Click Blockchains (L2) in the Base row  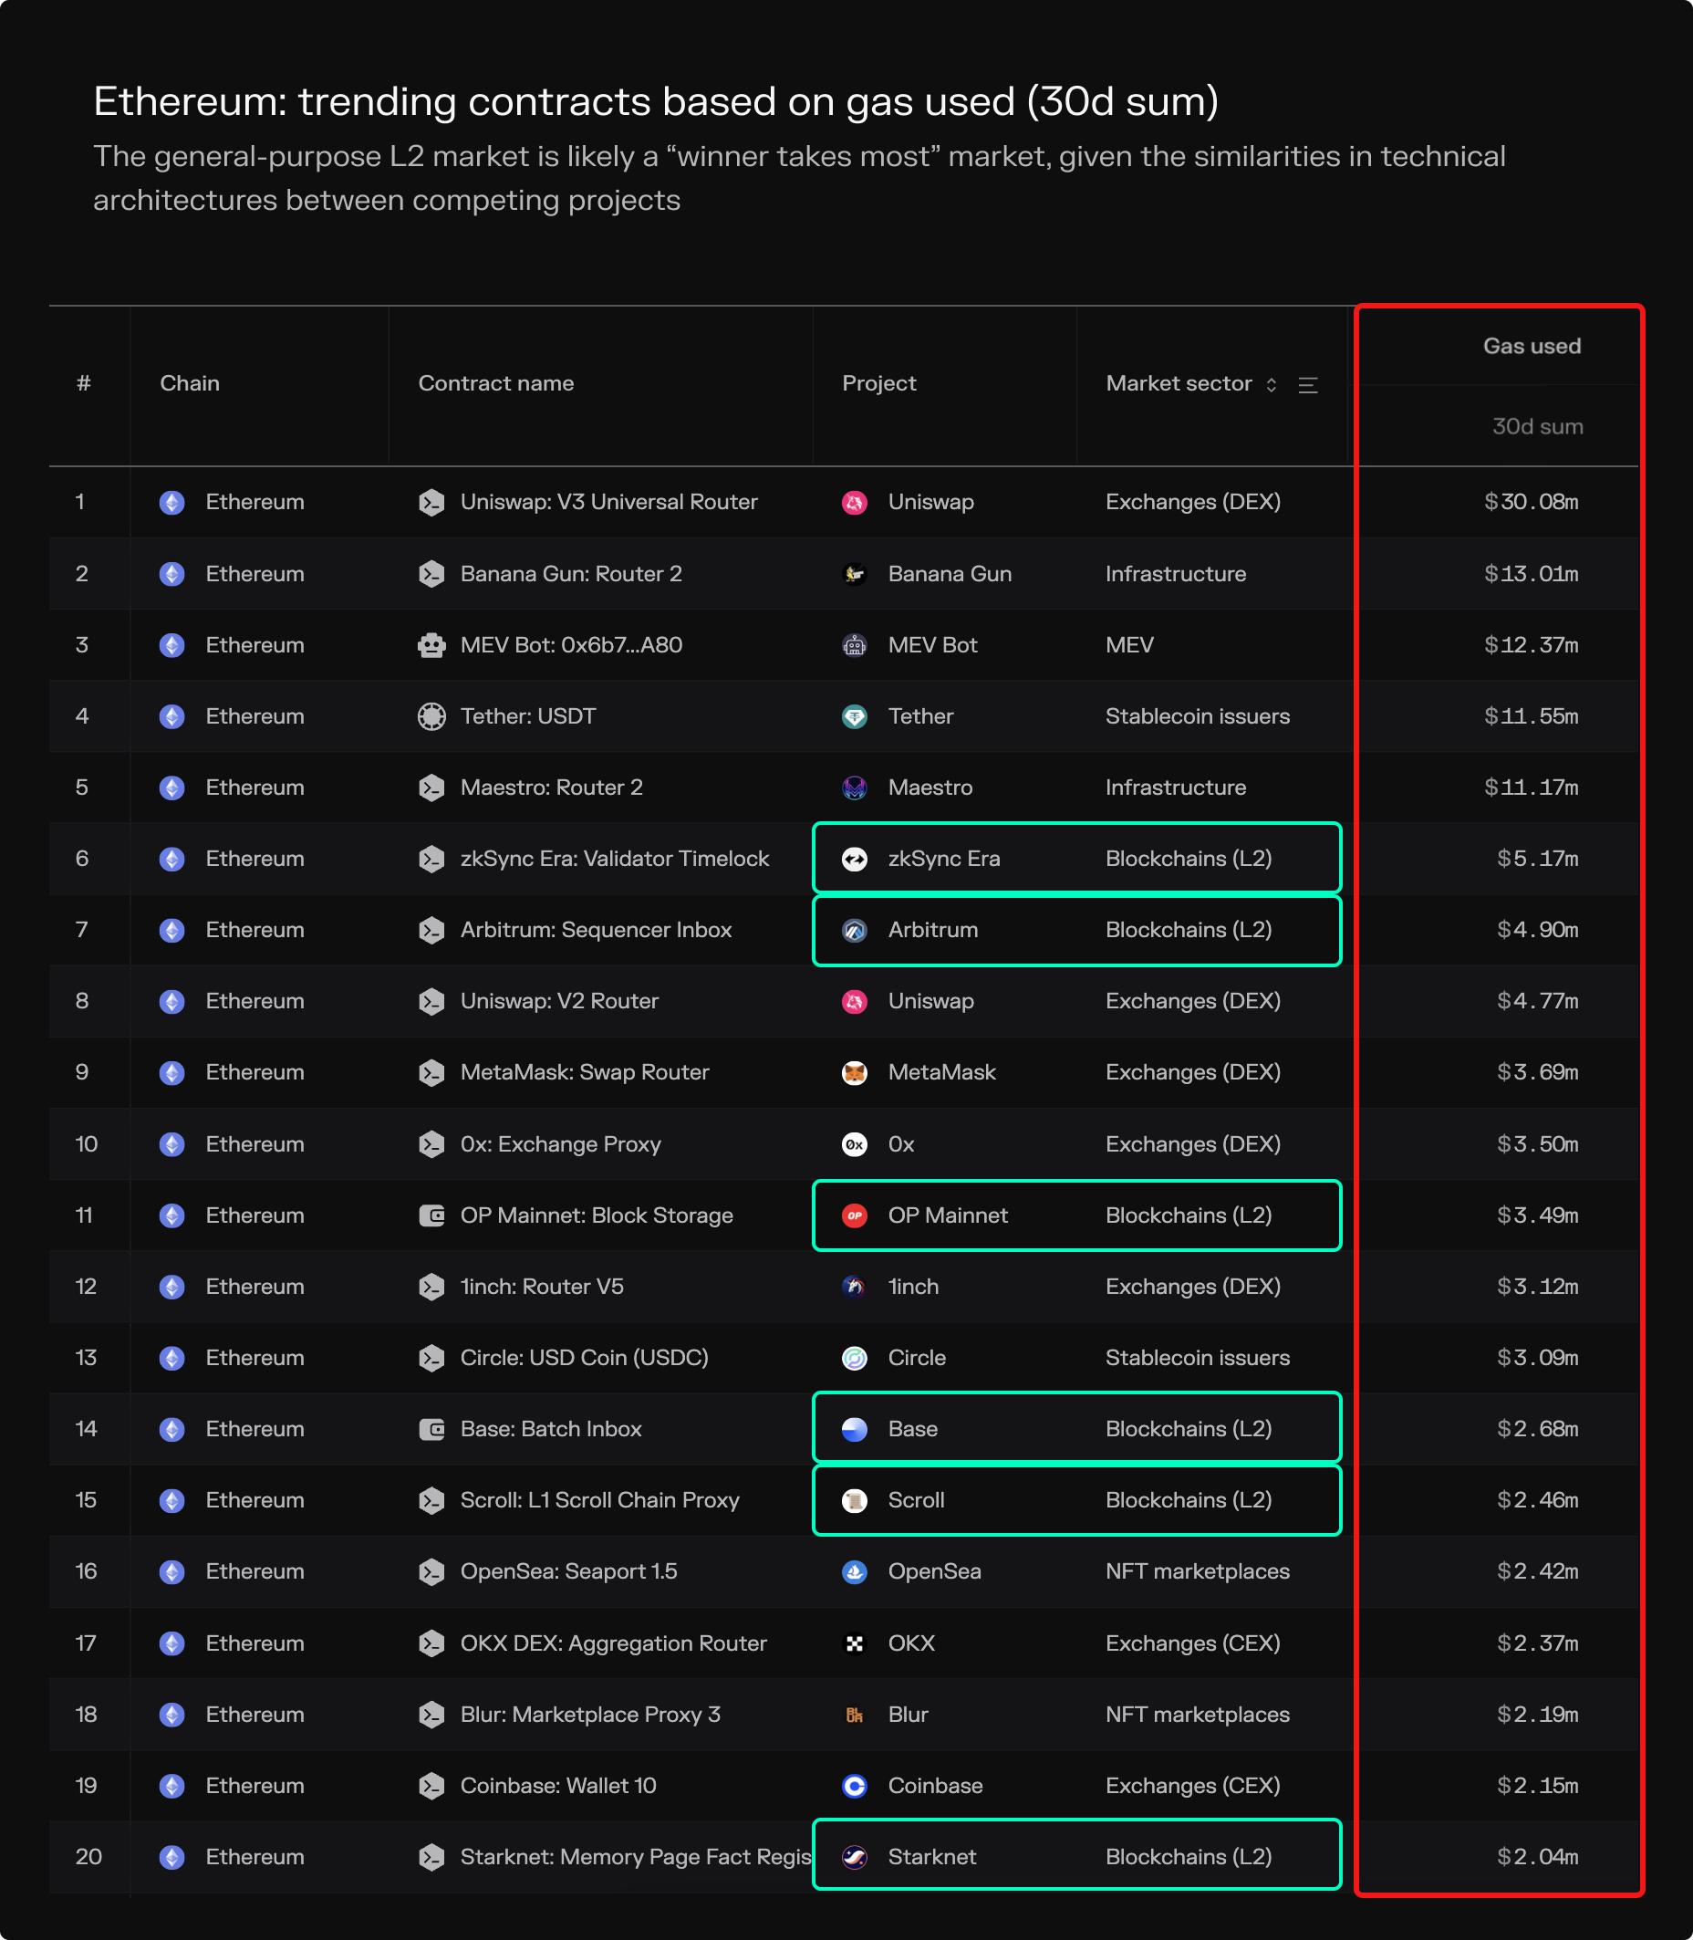pyautogui.click(x=1189, y=1429)
